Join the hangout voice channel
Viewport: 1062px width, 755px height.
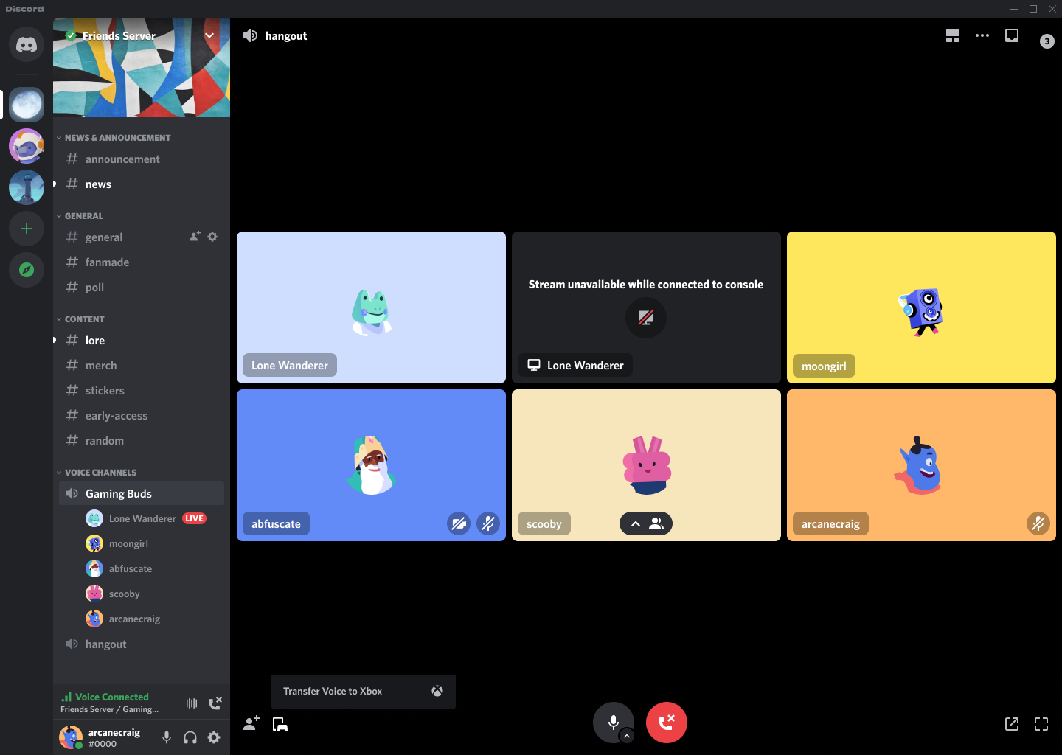pos(106,644)
